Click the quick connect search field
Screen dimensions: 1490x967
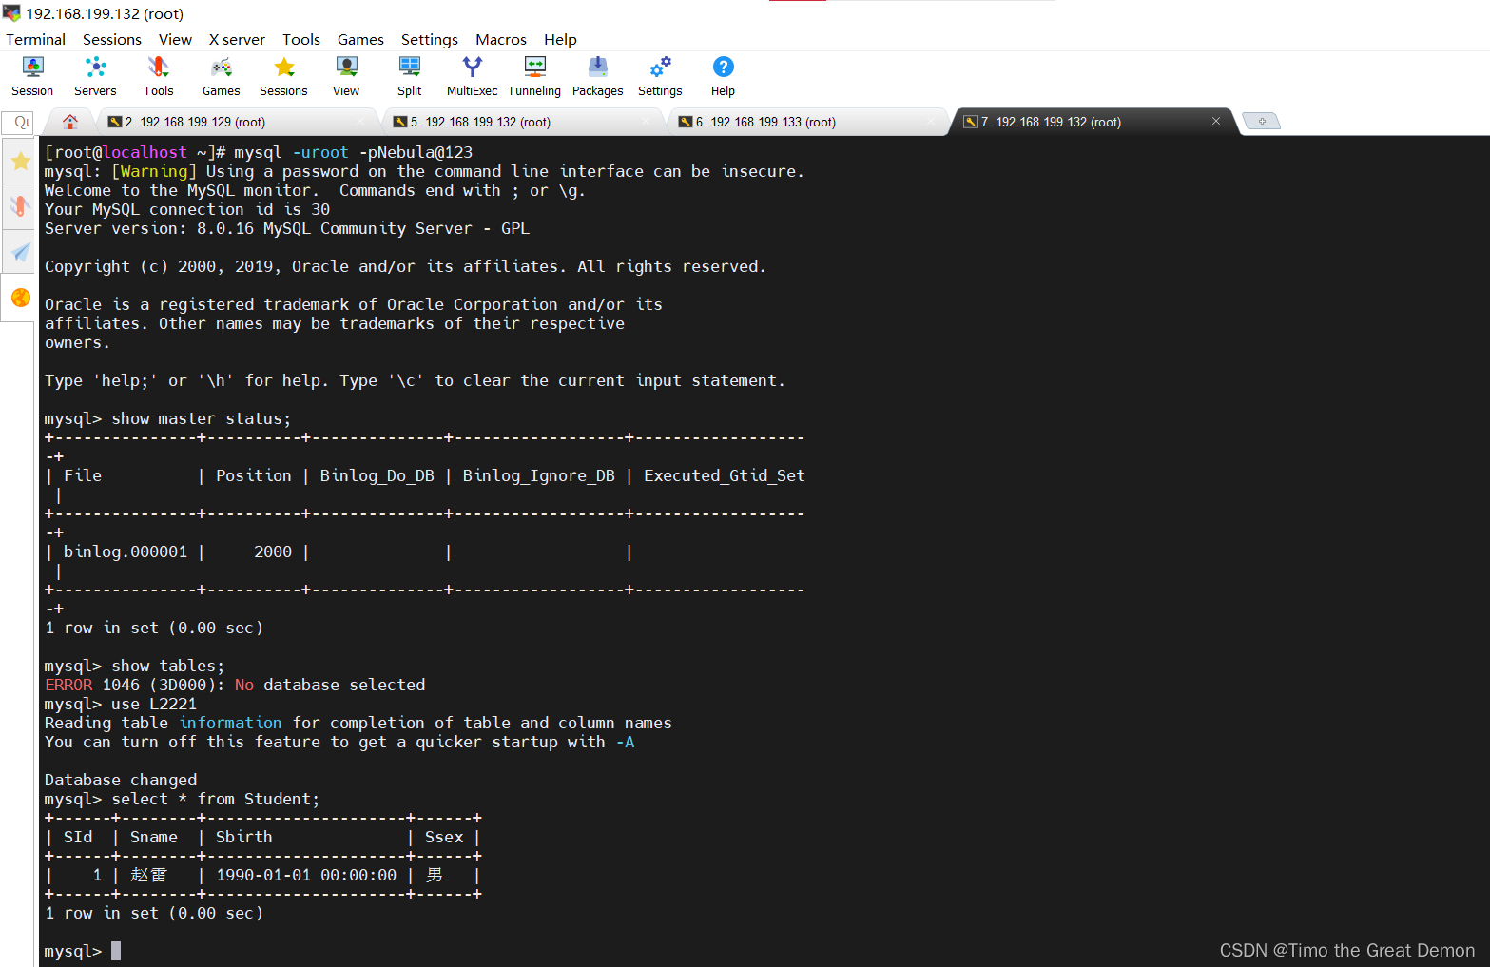pyautogui.click(x=18, y=122)
